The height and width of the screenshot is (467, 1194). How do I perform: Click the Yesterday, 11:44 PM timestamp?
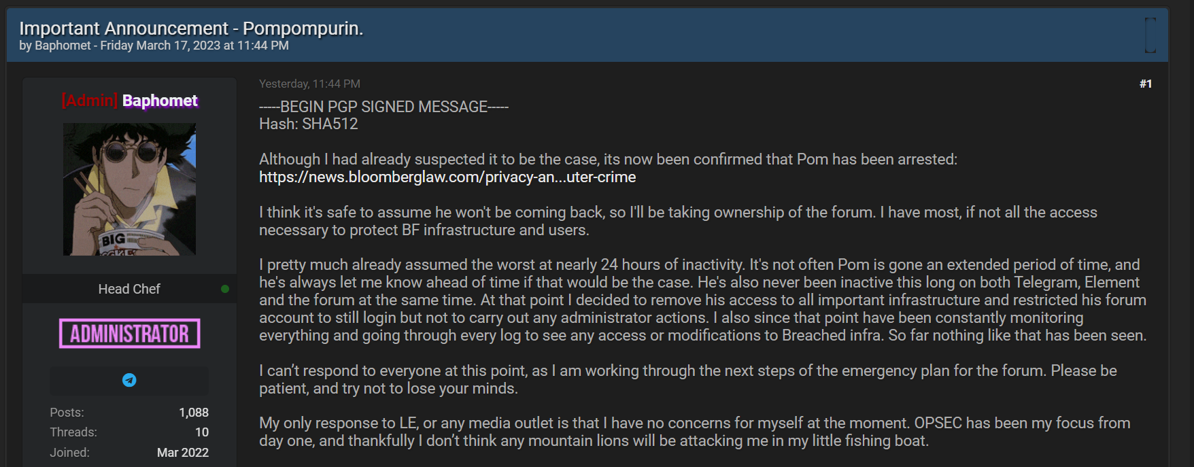point(309,83)
